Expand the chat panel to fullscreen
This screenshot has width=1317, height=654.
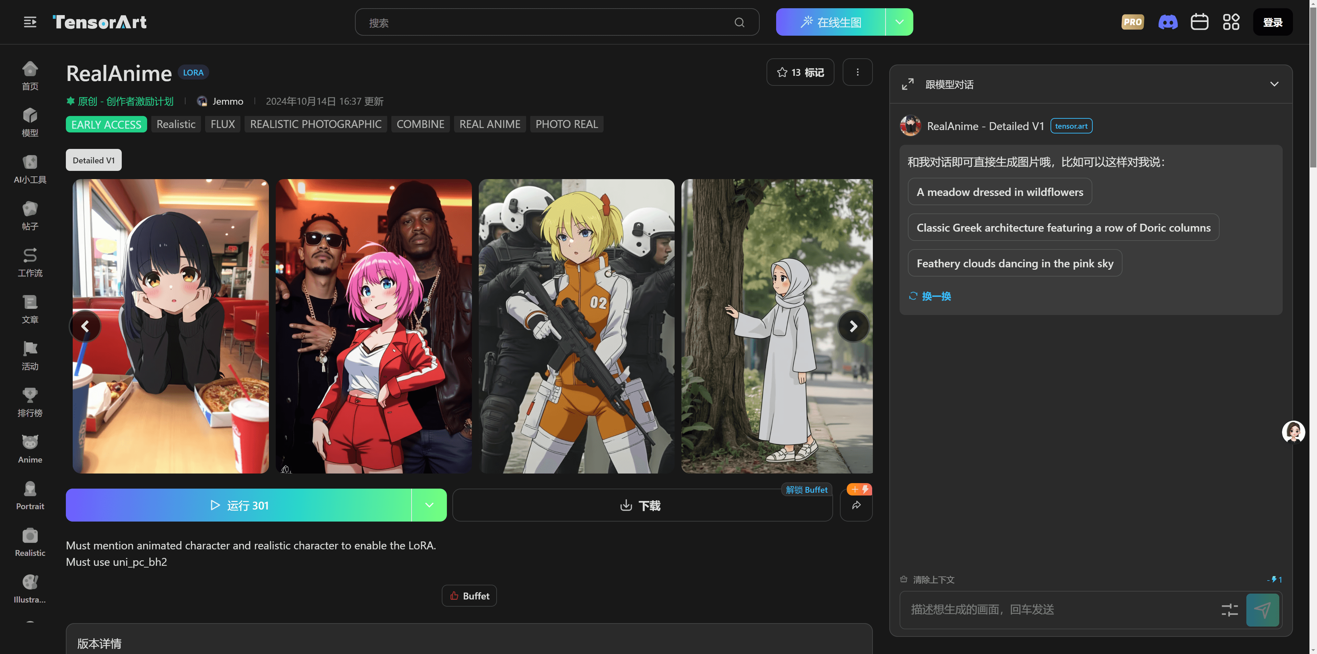point(907,84)
